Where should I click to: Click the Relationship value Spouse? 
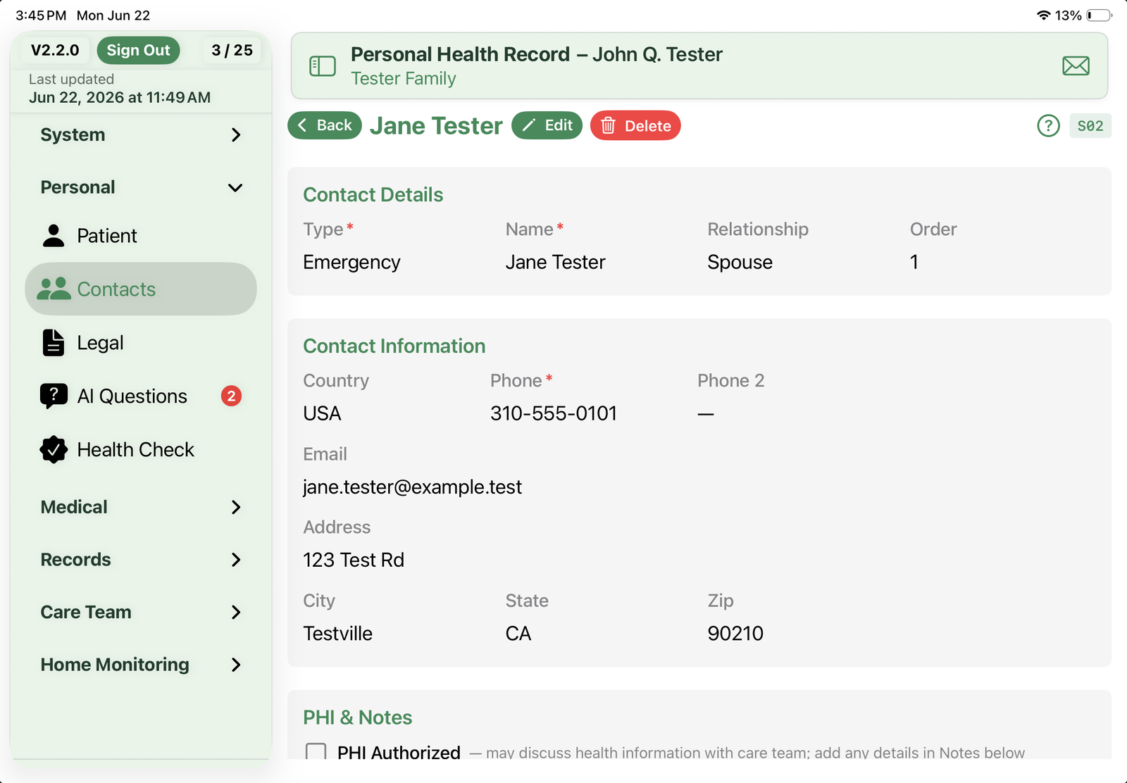(x=740, y=262)
